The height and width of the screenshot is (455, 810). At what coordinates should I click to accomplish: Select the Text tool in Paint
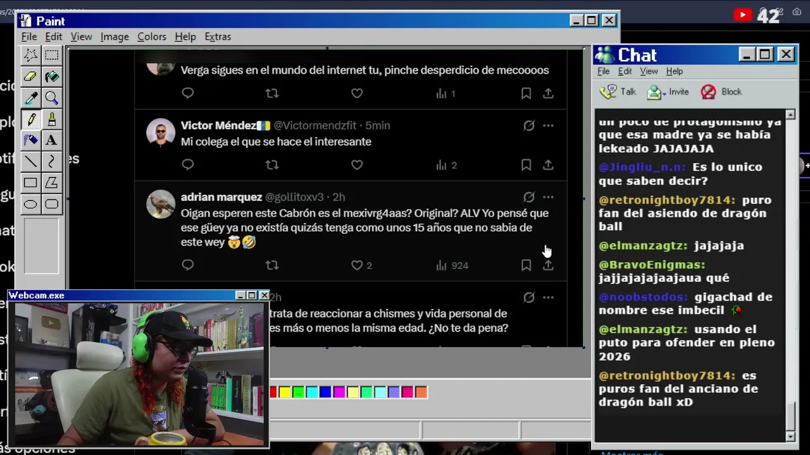point(52,140)
